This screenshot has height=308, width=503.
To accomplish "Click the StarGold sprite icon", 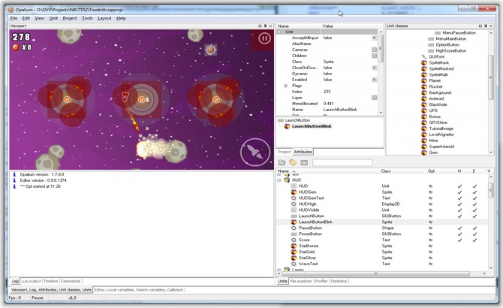I will (x=294, y=252).
